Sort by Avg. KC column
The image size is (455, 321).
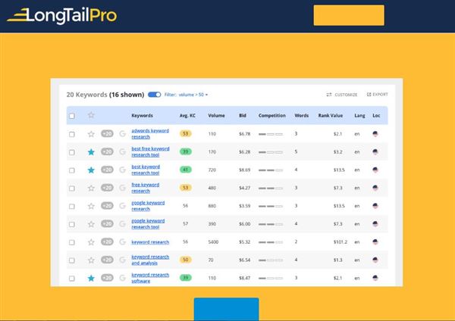point(187,115)
